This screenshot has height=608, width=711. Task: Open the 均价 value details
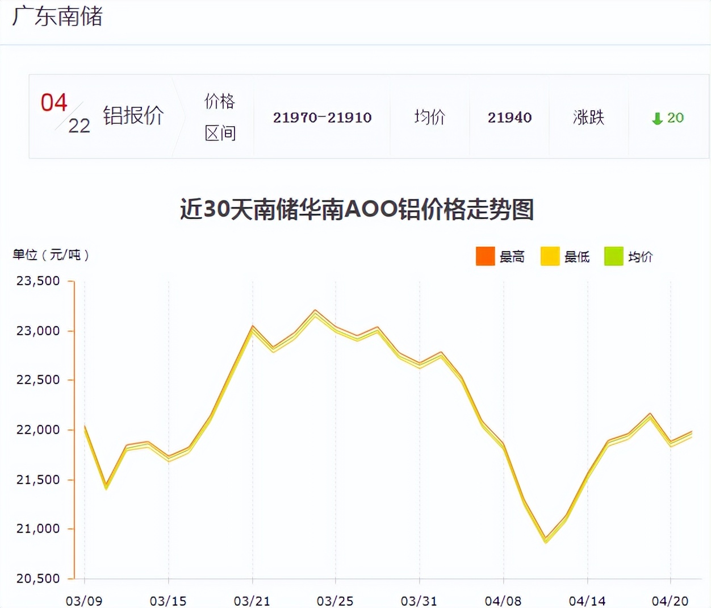point(429,118)
